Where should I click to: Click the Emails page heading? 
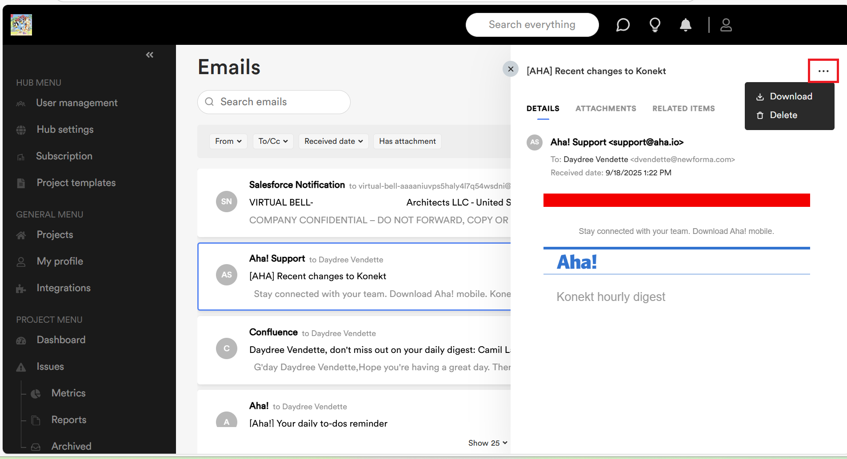coord(229,67)
